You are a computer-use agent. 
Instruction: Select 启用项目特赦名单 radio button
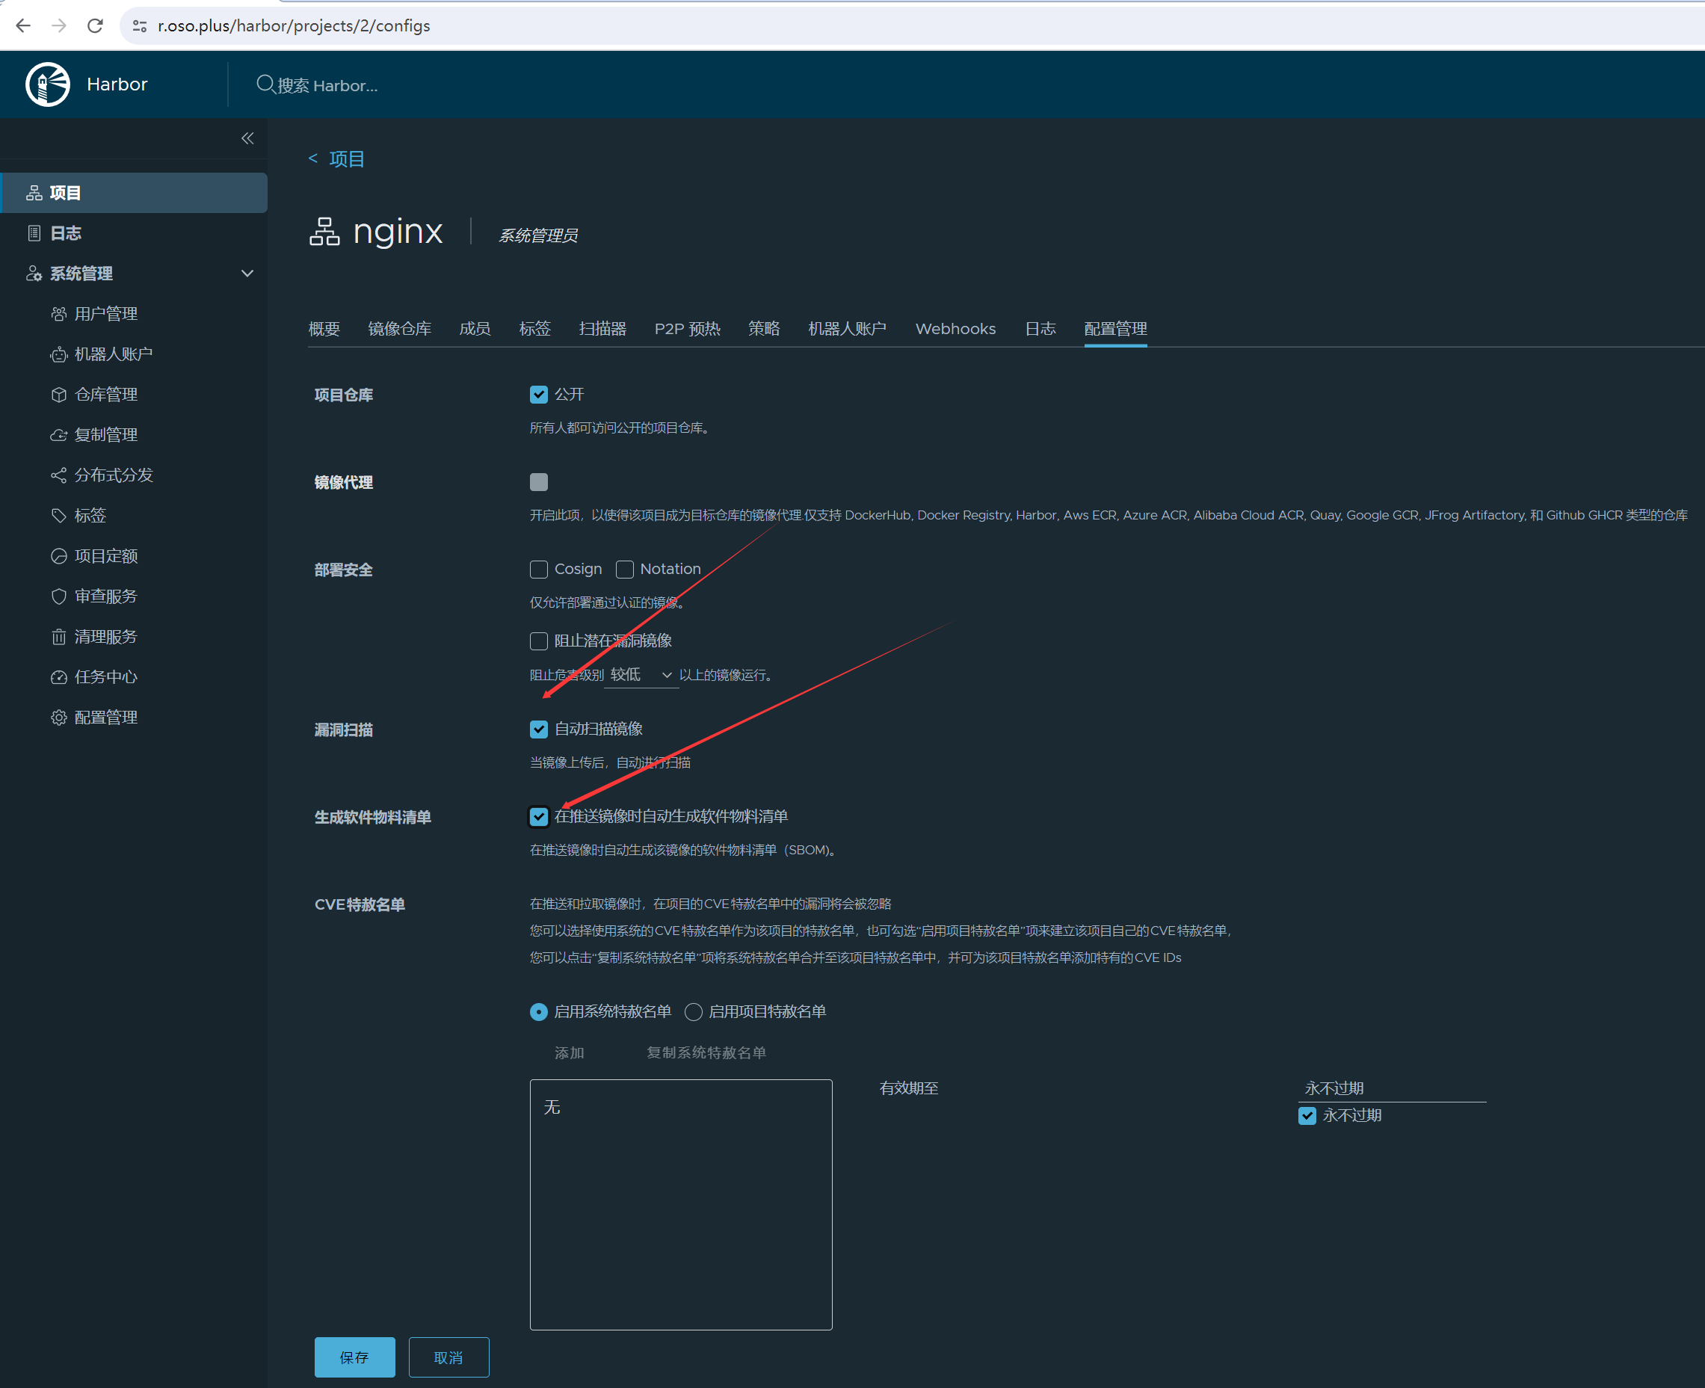pyautogui.click(x=694, y=1011)
